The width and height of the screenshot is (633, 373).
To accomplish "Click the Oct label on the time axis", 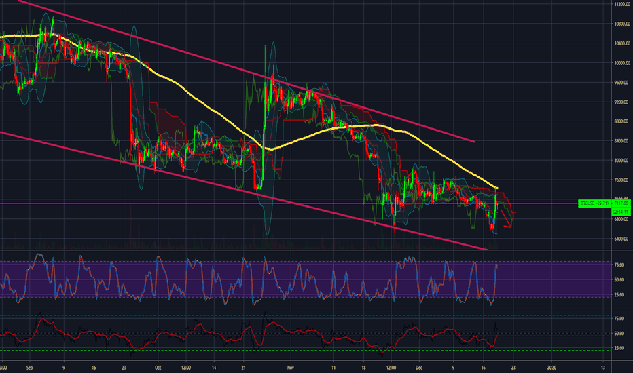I will (158, 368).
